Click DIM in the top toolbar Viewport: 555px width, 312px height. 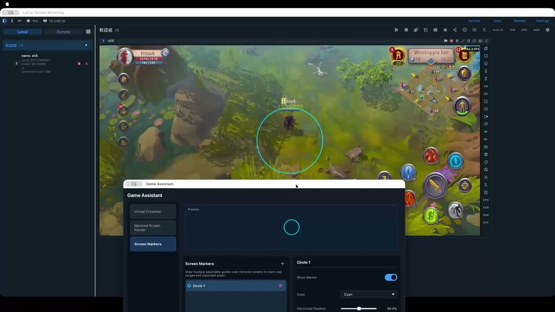click(x=513, y=30)
